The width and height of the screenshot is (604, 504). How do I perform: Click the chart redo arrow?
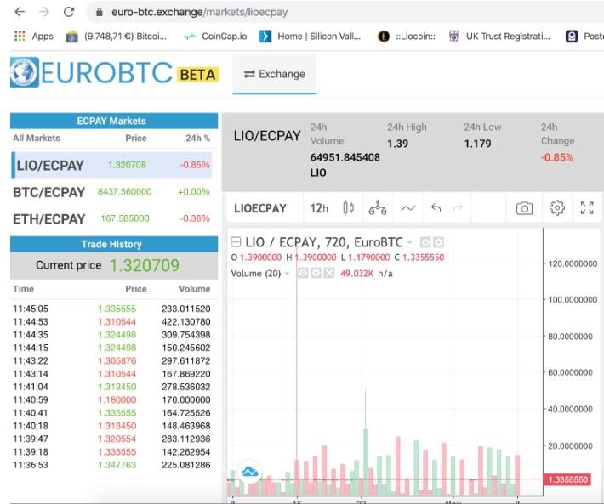pos(458,208)
